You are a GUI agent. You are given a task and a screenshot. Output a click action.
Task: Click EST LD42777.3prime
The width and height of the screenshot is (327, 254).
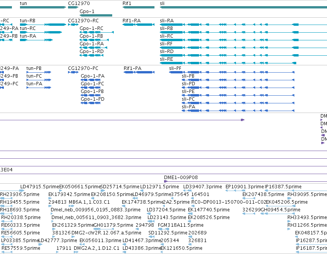click(58, 241)
